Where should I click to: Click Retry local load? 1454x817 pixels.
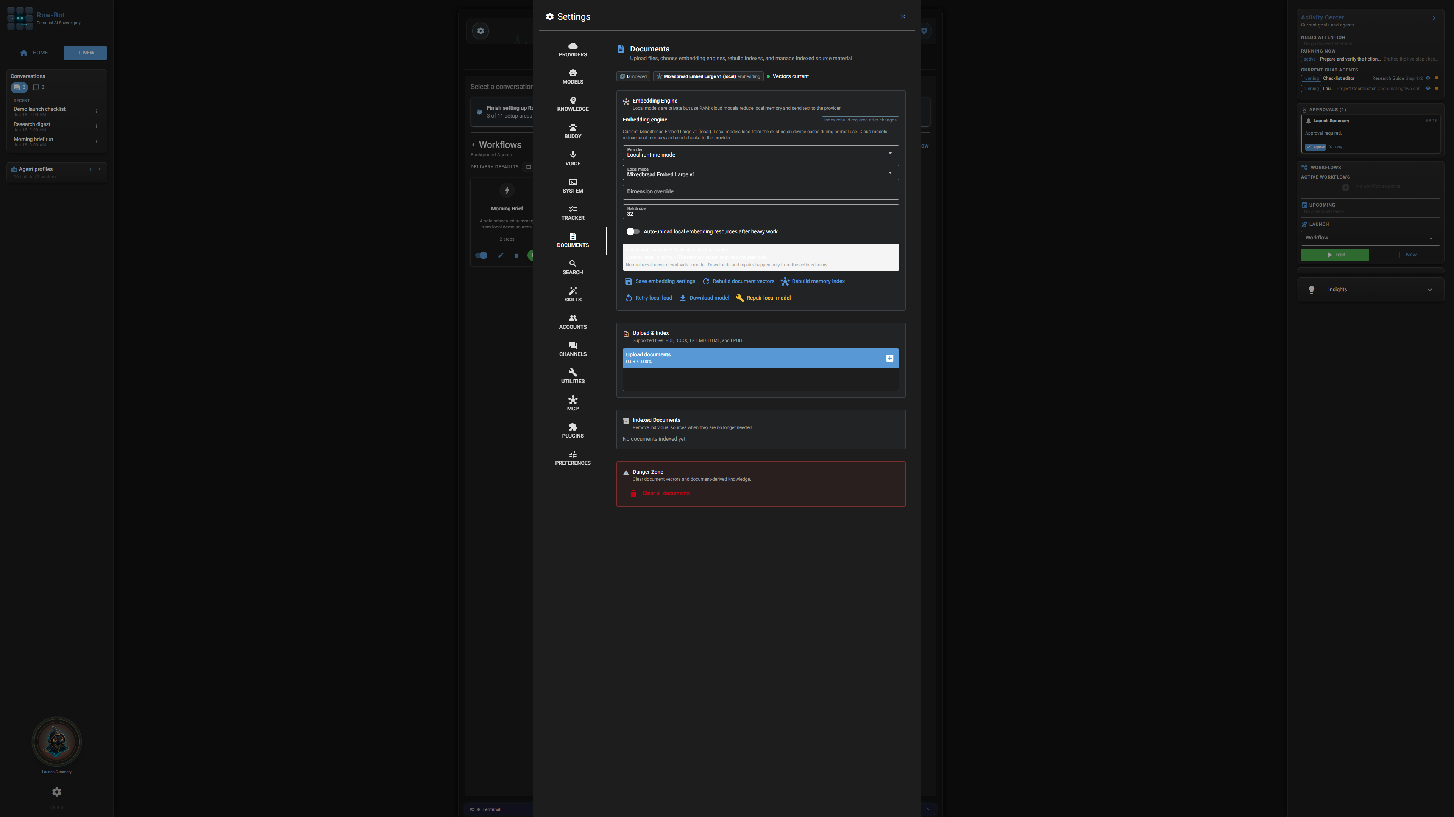point(649,298)
